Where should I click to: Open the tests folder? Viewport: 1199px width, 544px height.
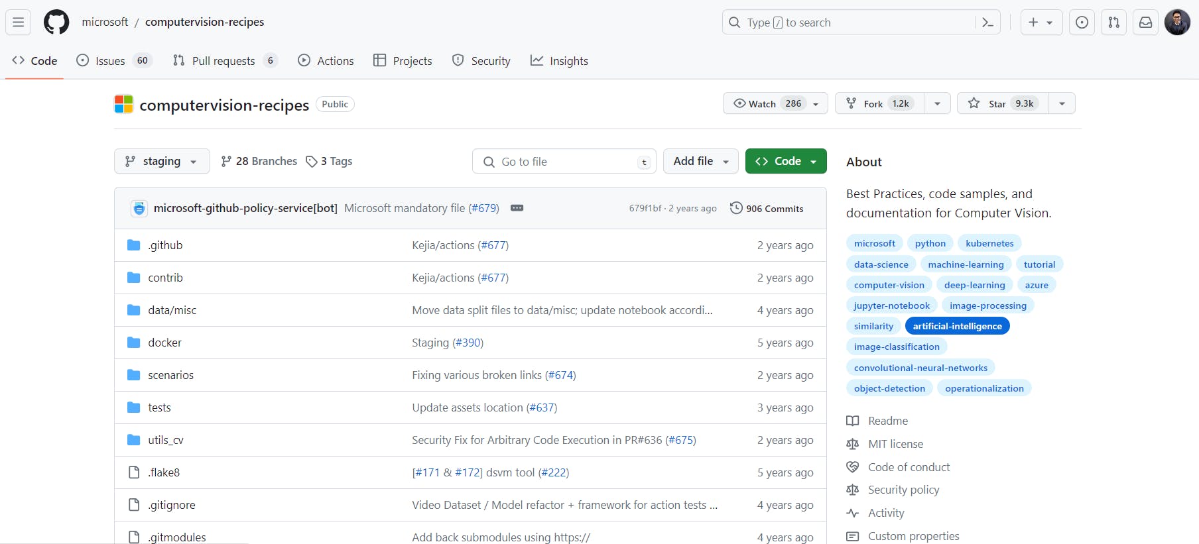tap(159, 408)
